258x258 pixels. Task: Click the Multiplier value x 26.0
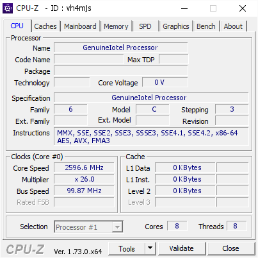tap(84, 179)
